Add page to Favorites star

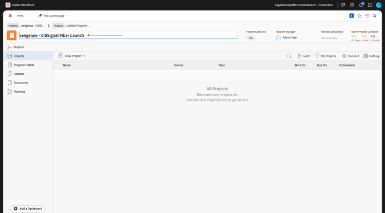point(359,16)
